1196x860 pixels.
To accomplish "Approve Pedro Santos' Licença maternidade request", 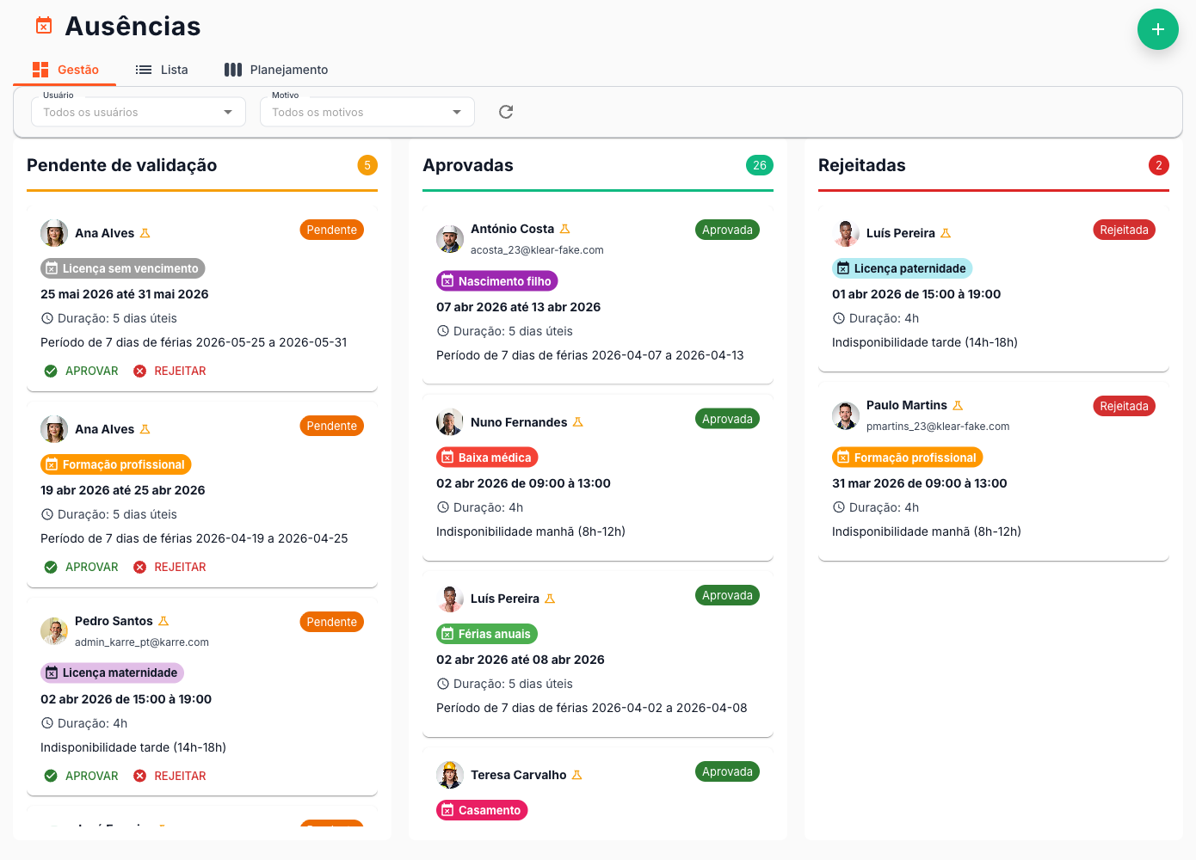I will (x=82, y=776).
